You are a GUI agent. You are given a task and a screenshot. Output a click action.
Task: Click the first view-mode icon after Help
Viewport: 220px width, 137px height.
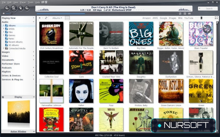point(43,2)
